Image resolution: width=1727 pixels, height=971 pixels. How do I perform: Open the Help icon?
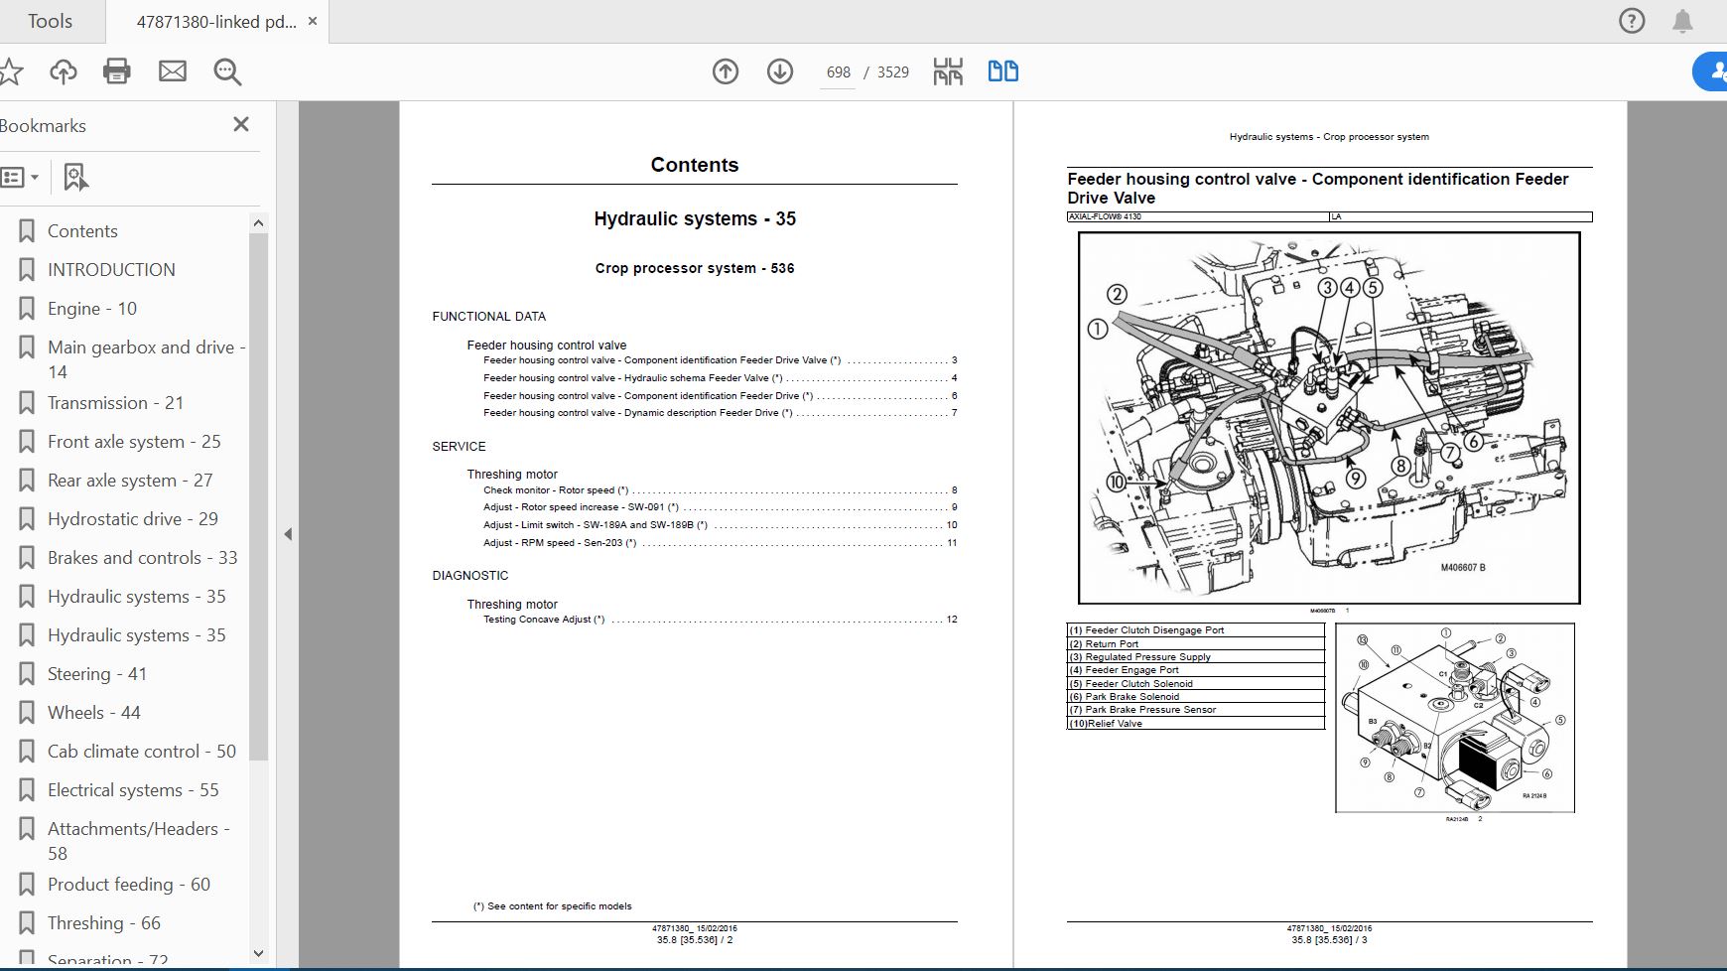(x=1631, y=20)
